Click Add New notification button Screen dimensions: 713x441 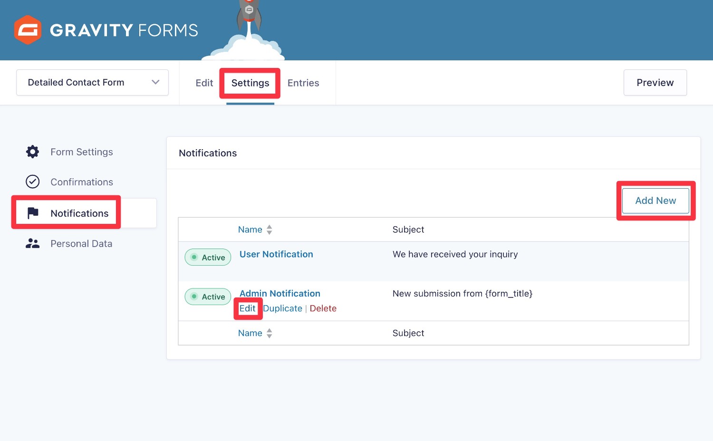[655, 201]
